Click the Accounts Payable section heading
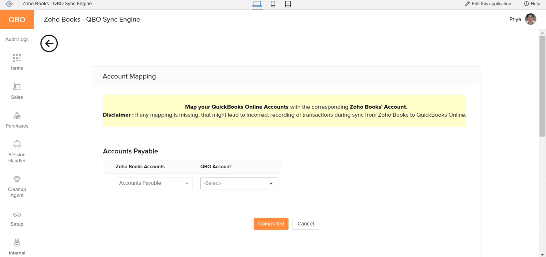 click(130, 151)
